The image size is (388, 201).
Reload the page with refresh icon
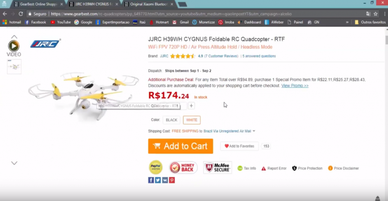click(x=21, y=14)
